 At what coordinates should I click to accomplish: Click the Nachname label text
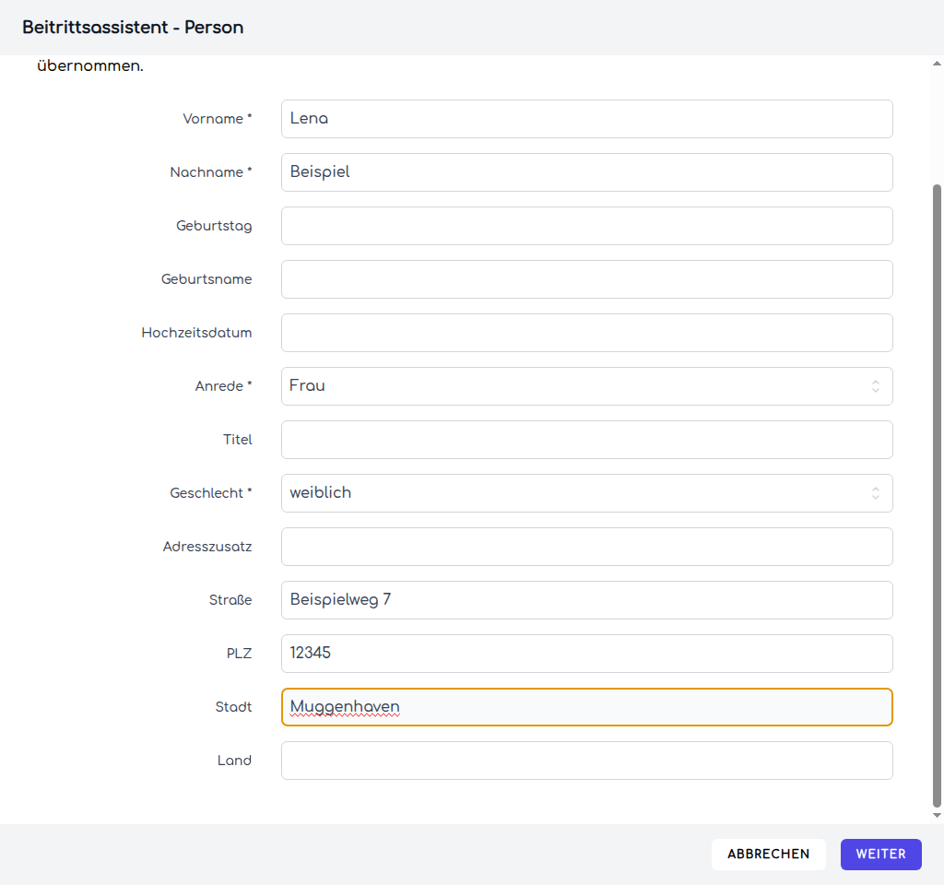(211, 172)
